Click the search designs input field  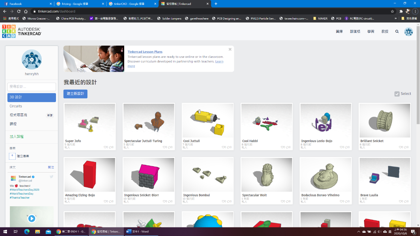pos(31,87)
